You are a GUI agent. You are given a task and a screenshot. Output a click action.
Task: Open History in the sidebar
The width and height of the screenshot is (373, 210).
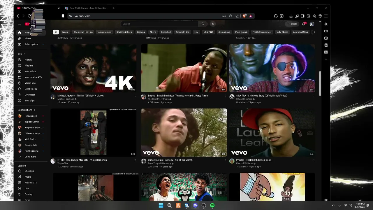28,60
